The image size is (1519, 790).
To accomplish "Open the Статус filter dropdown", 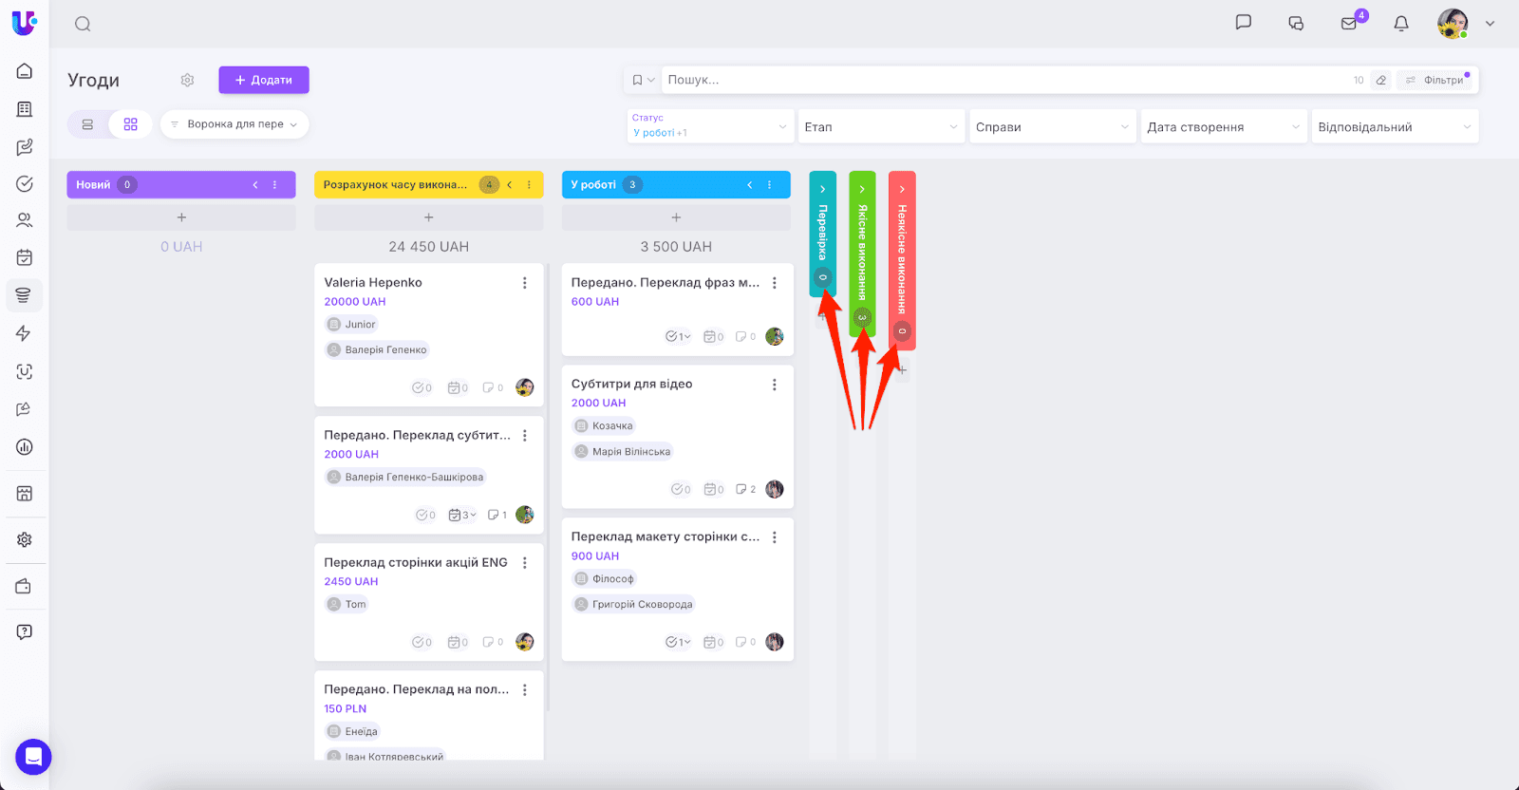I will click(710, 126).
